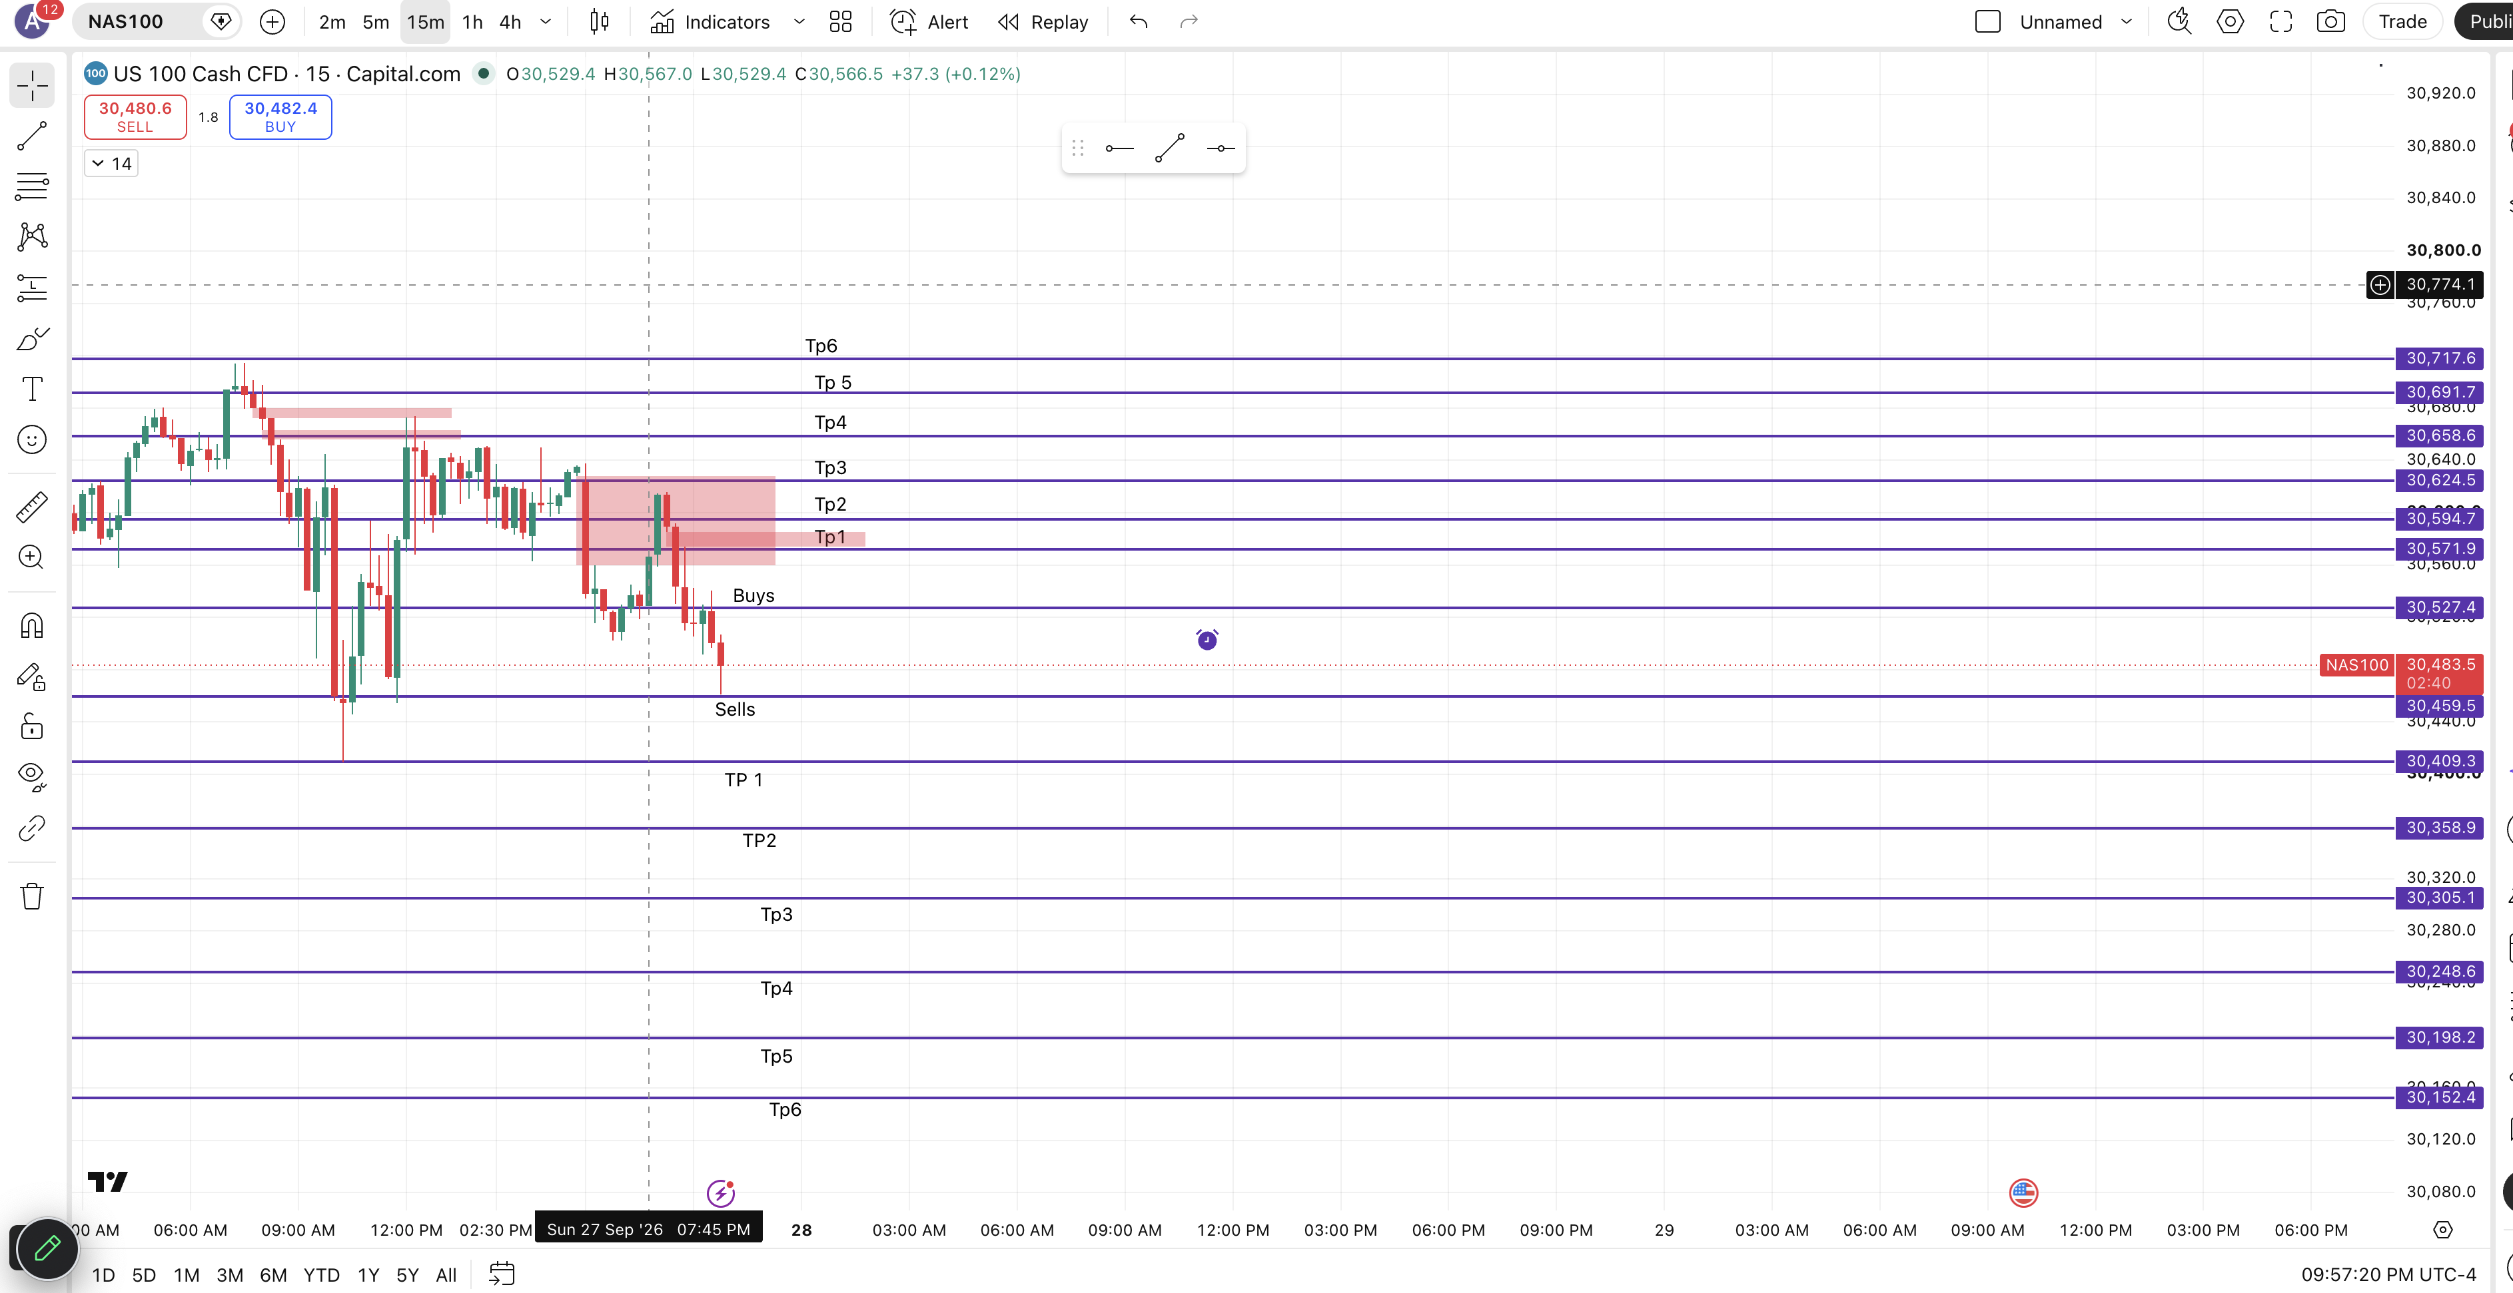The image size is (2513, 1293).
Task: Open chart settings hexagon icon
Action: pyautogui.click(x=2230, y=21)
